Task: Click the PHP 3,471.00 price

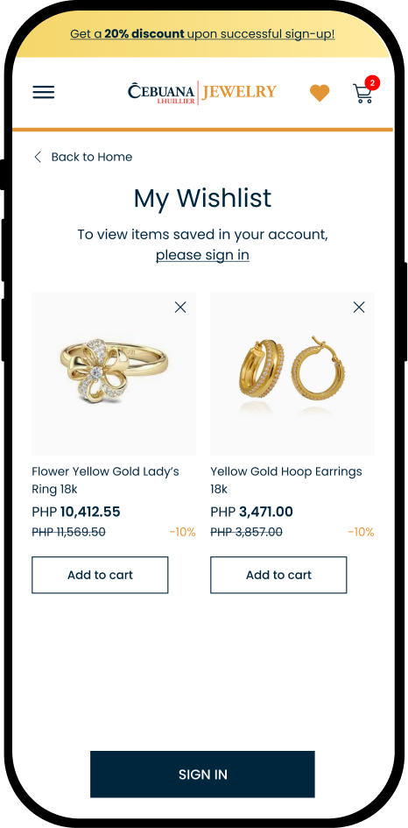Action: click(252, 512)
